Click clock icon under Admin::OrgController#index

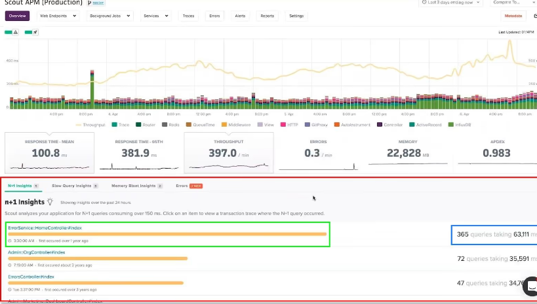click(x=10, y=265)
